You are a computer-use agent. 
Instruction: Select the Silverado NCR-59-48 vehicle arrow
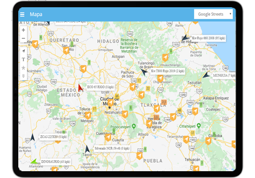pos(88,149)
